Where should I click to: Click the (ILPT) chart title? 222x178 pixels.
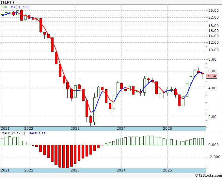[x=8, y=2]
